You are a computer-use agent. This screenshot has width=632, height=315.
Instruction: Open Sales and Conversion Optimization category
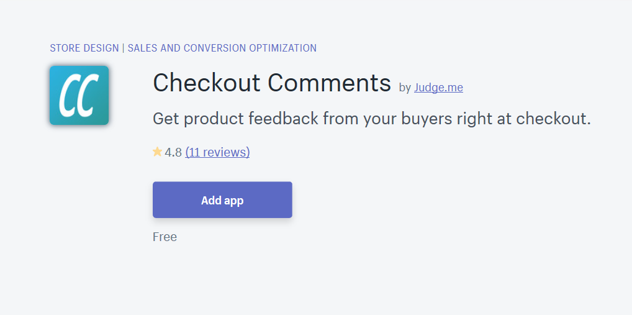tap(222, 48)
